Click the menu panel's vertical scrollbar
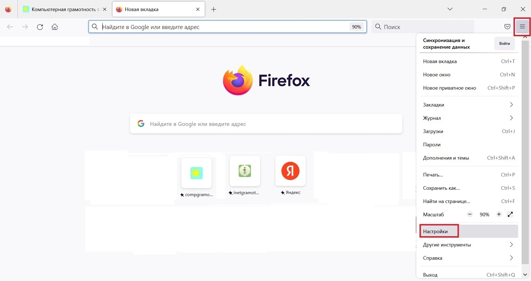531x281 pixels. [x=525, y=152]
